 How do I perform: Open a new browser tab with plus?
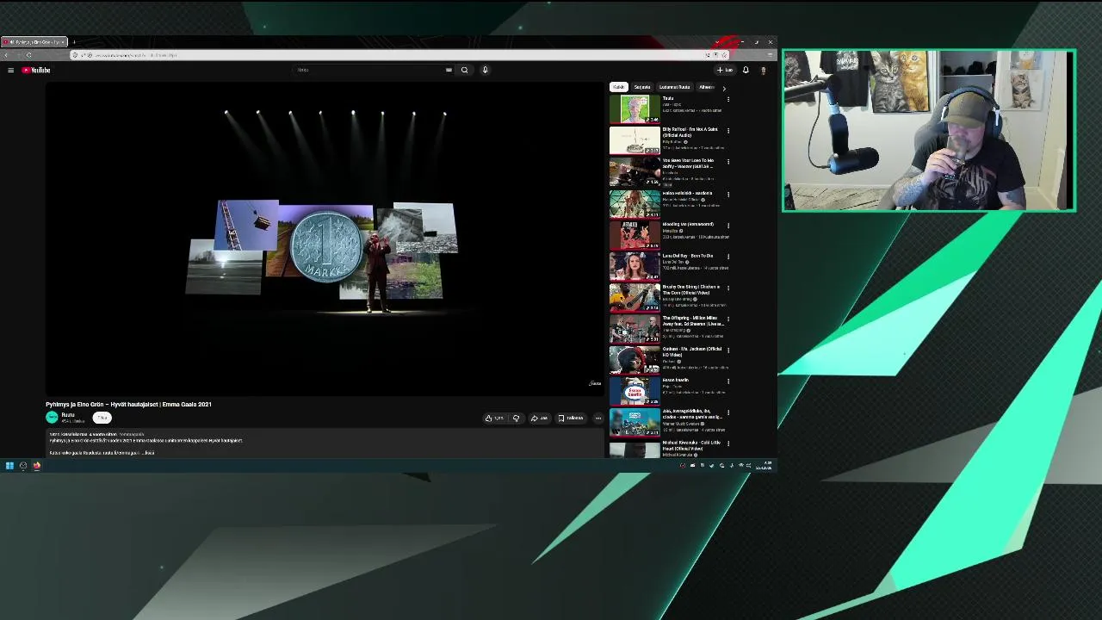tap(74, 42)
